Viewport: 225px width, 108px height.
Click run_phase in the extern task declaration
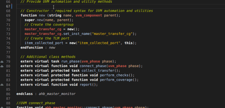tap(70, 62)
